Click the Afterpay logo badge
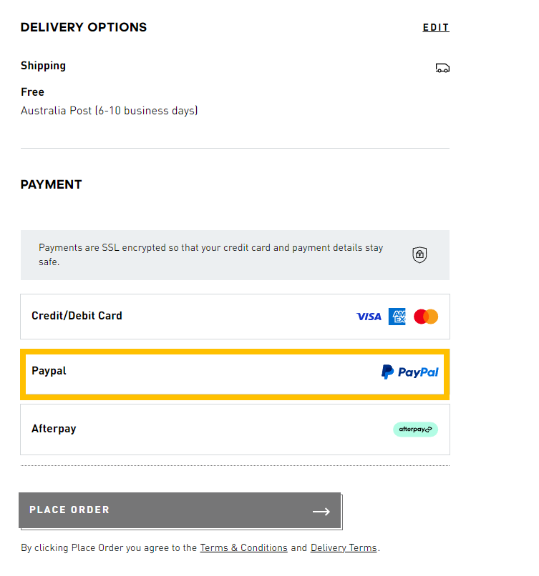 [x=415, y=429]
